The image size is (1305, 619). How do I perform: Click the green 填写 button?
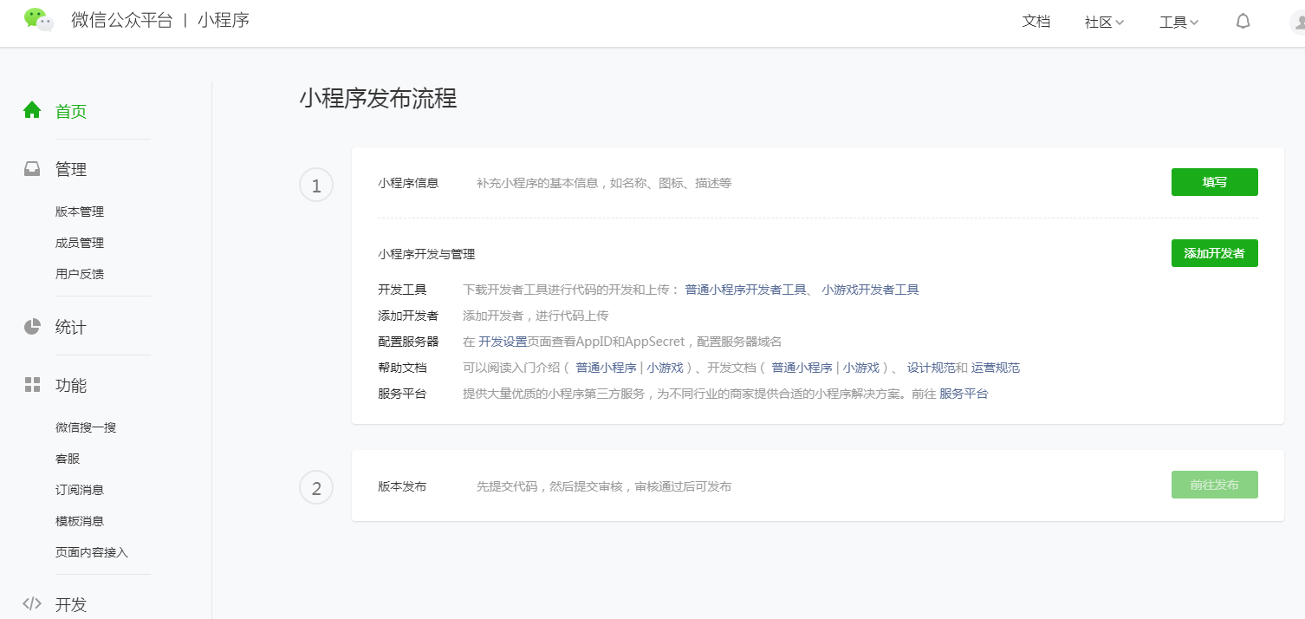(x=1214, y=182)
